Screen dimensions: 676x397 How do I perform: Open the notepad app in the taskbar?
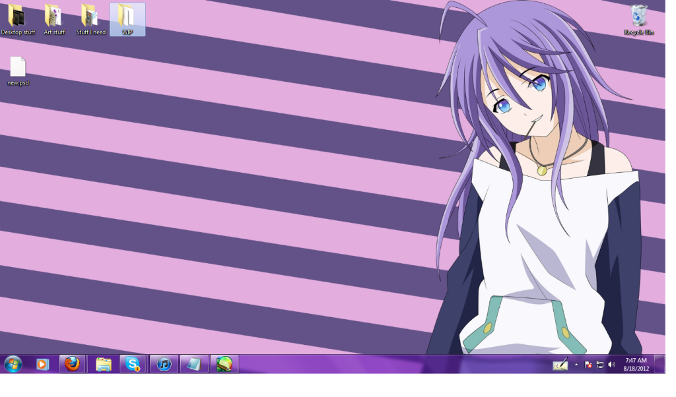[x=194, y=364]
